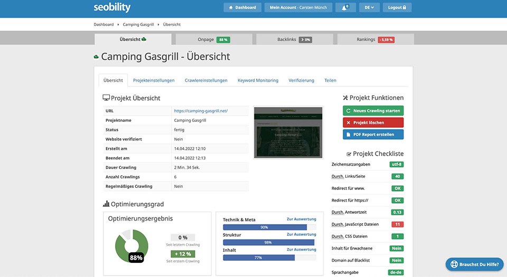Switch to the Rankings tab
The height and width of the screenshot is (277, 507).
pyautogui.click(x=375, y=40)
